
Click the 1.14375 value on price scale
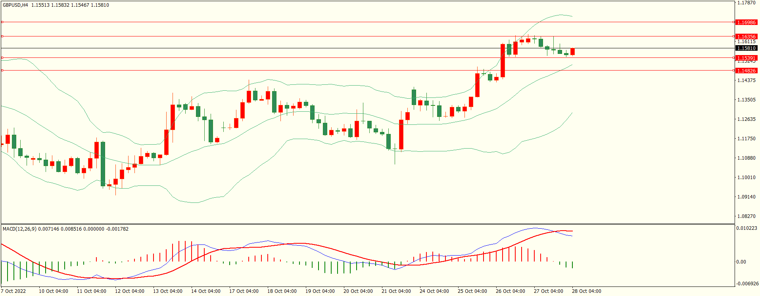(746, 80)
